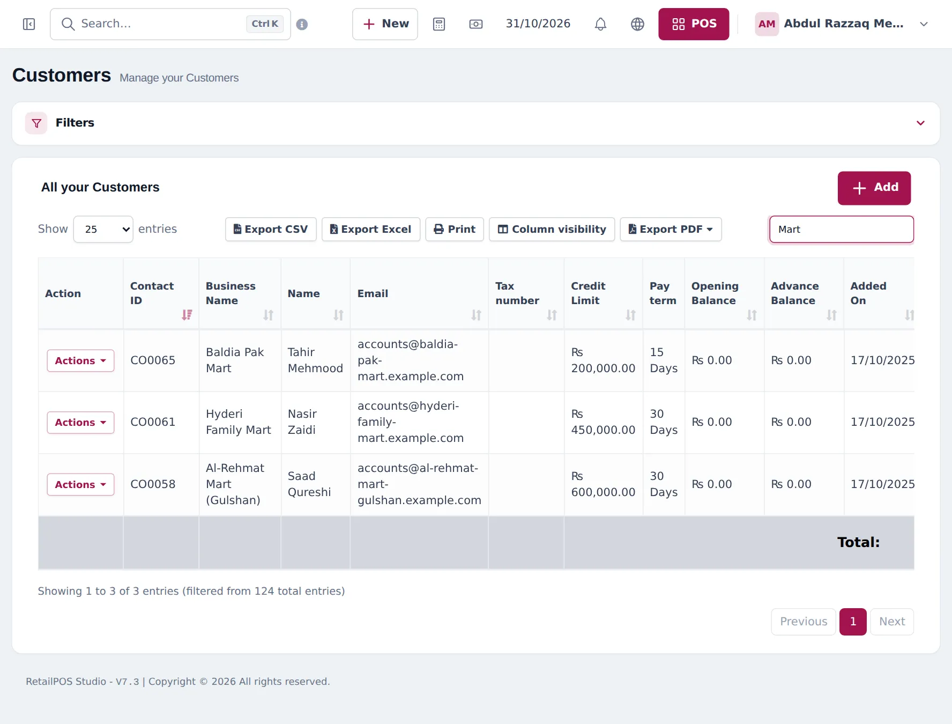Open the entries-per-page dropdown showing 25
This screenshot has height=724, width=952.
103,230
